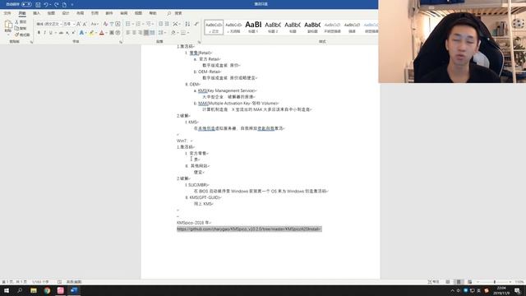Click the Copy icon in clipboard group
Viewport: 526px width, 296px height.
pos(16,28)
